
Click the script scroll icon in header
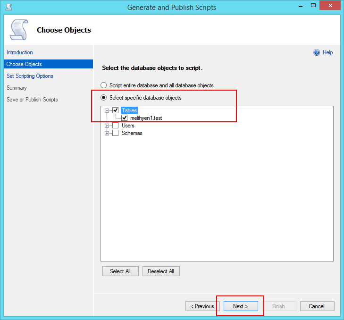tap(18, 30)
